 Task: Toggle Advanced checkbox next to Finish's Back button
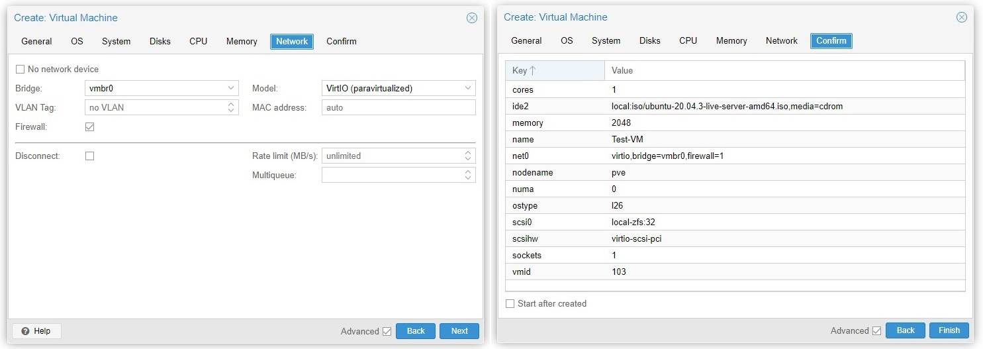coord(876,331)
